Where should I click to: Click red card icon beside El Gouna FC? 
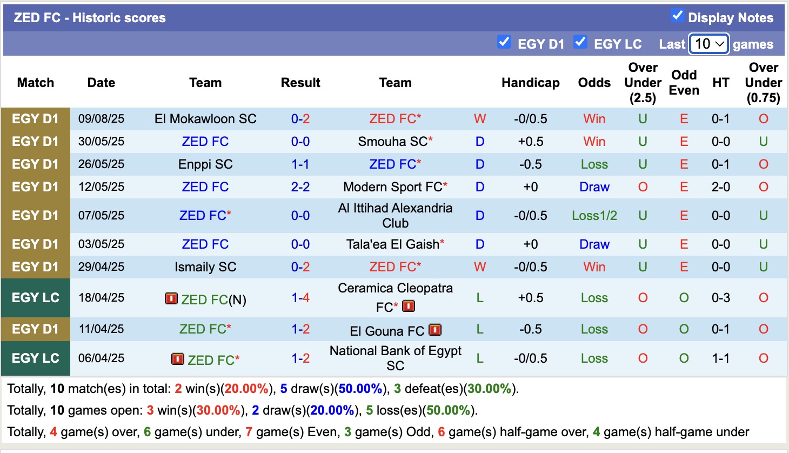coord(435,330)
